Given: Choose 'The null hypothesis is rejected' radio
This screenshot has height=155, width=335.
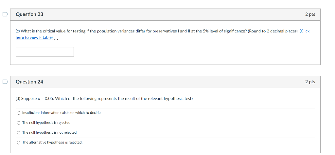Looking at the screenshot, I should tap(19, 123).
